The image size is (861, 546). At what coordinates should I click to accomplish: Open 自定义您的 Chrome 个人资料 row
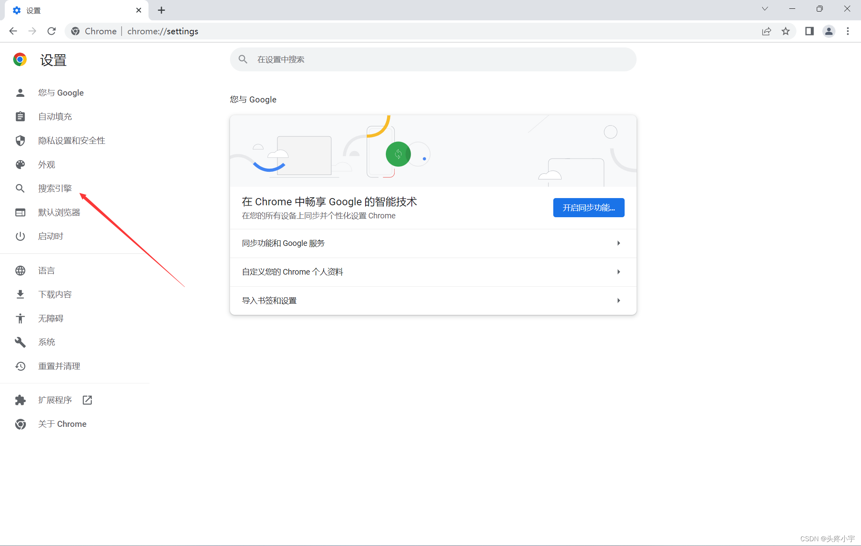pos(433,272)
